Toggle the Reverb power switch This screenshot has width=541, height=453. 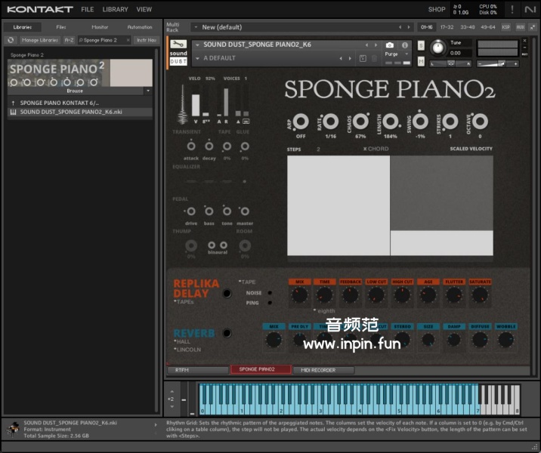226,333
